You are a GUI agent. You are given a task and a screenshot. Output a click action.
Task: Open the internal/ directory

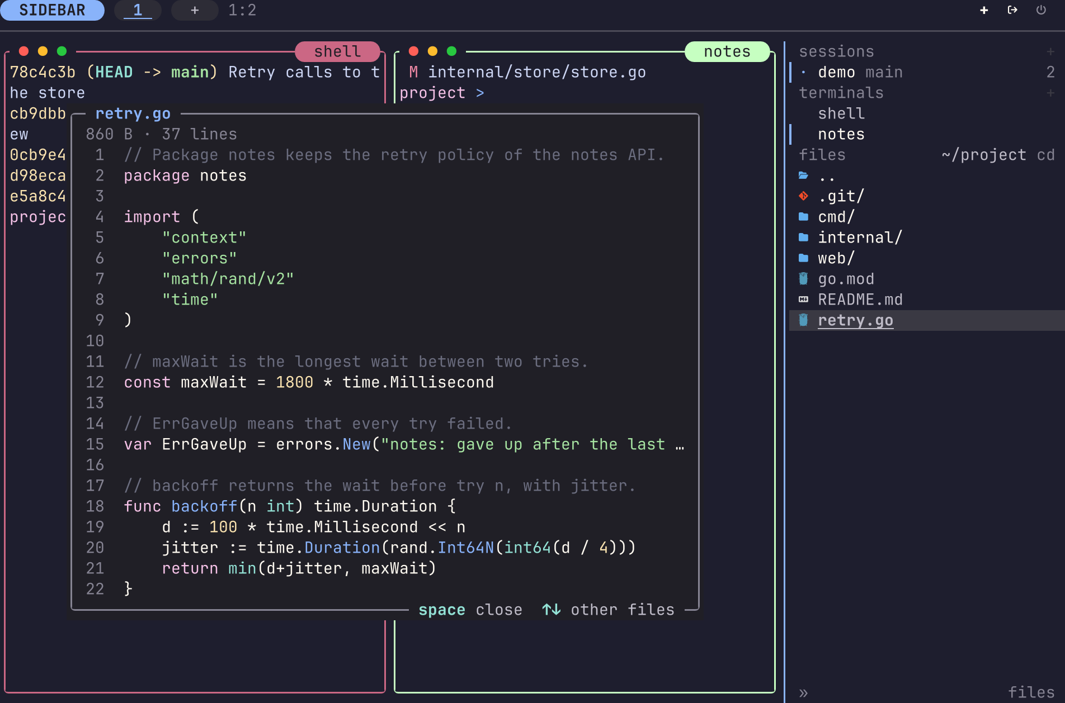coord(927,237)
